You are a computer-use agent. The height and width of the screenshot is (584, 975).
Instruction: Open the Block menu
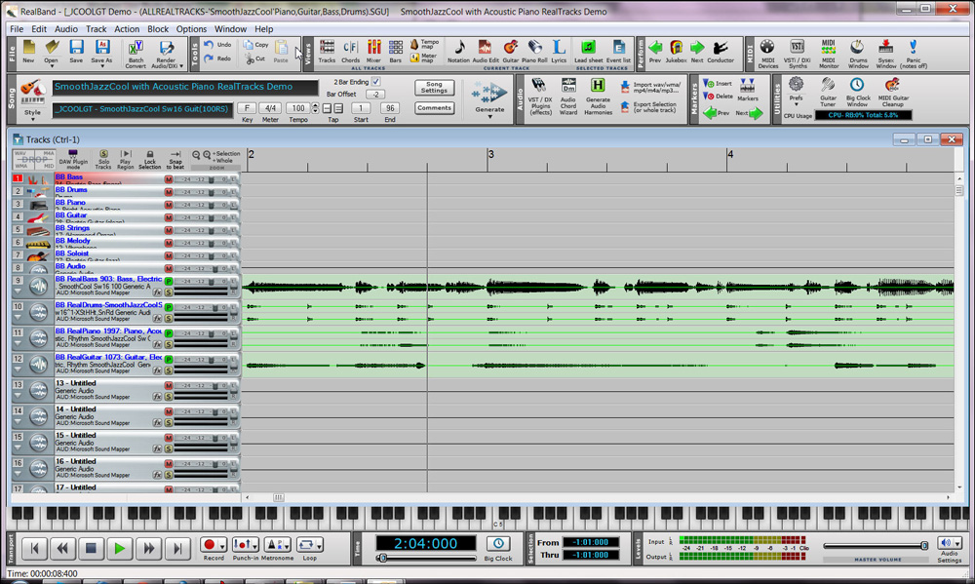[x=158, y=28]
